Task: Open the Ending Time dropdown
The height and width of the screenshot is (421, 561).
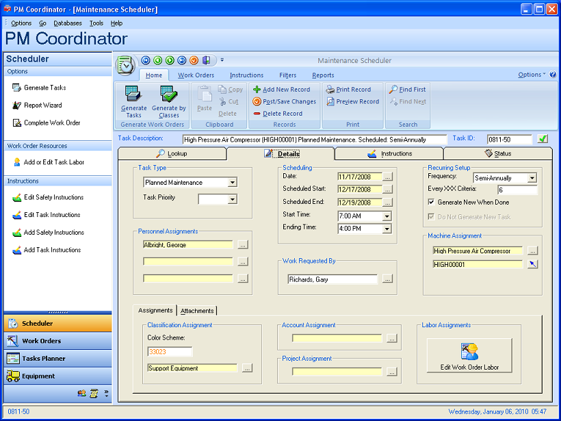Action: pos(387,229)
